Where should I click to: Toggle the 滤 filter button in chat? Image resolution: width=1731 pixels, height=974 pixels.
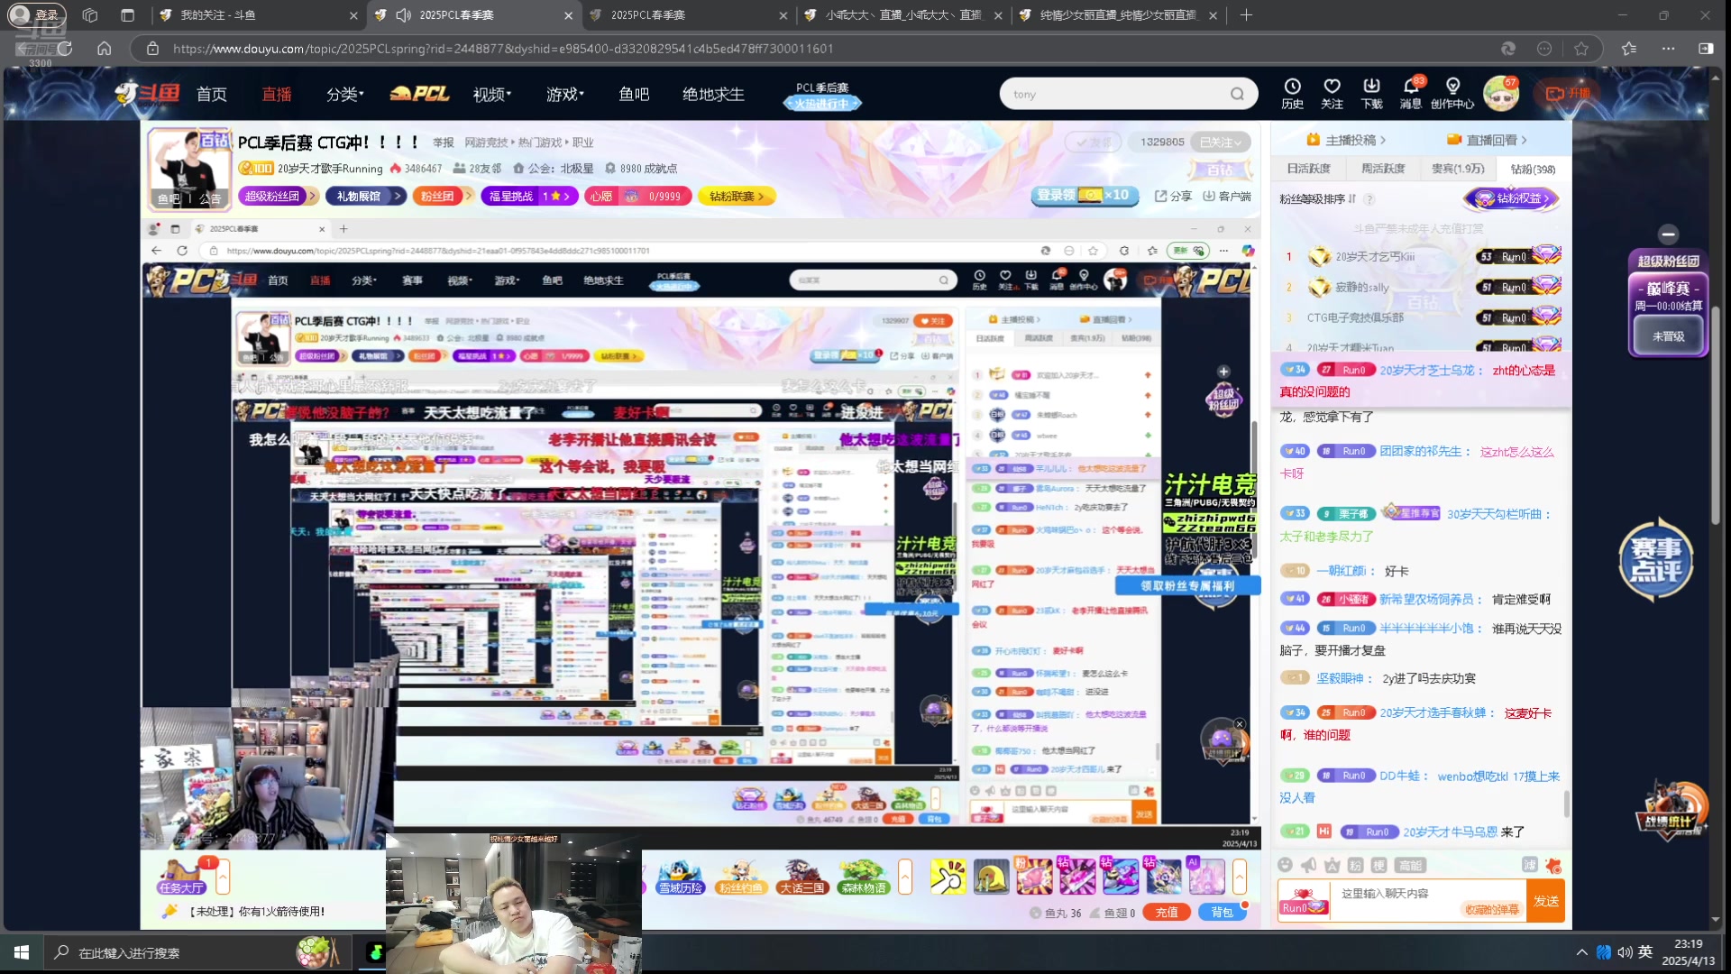[x=1530, y=865]
